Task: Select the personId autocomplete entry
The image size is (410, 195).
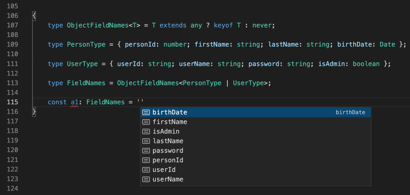Action: (168, 160)
